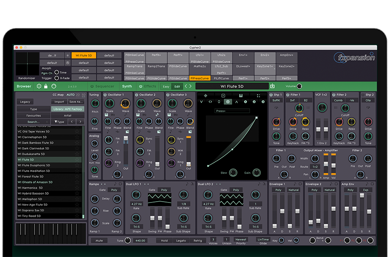Screen dimensions: 390x257
Task: Click the Envelope 1 note icon
Action: coord(295,184)
